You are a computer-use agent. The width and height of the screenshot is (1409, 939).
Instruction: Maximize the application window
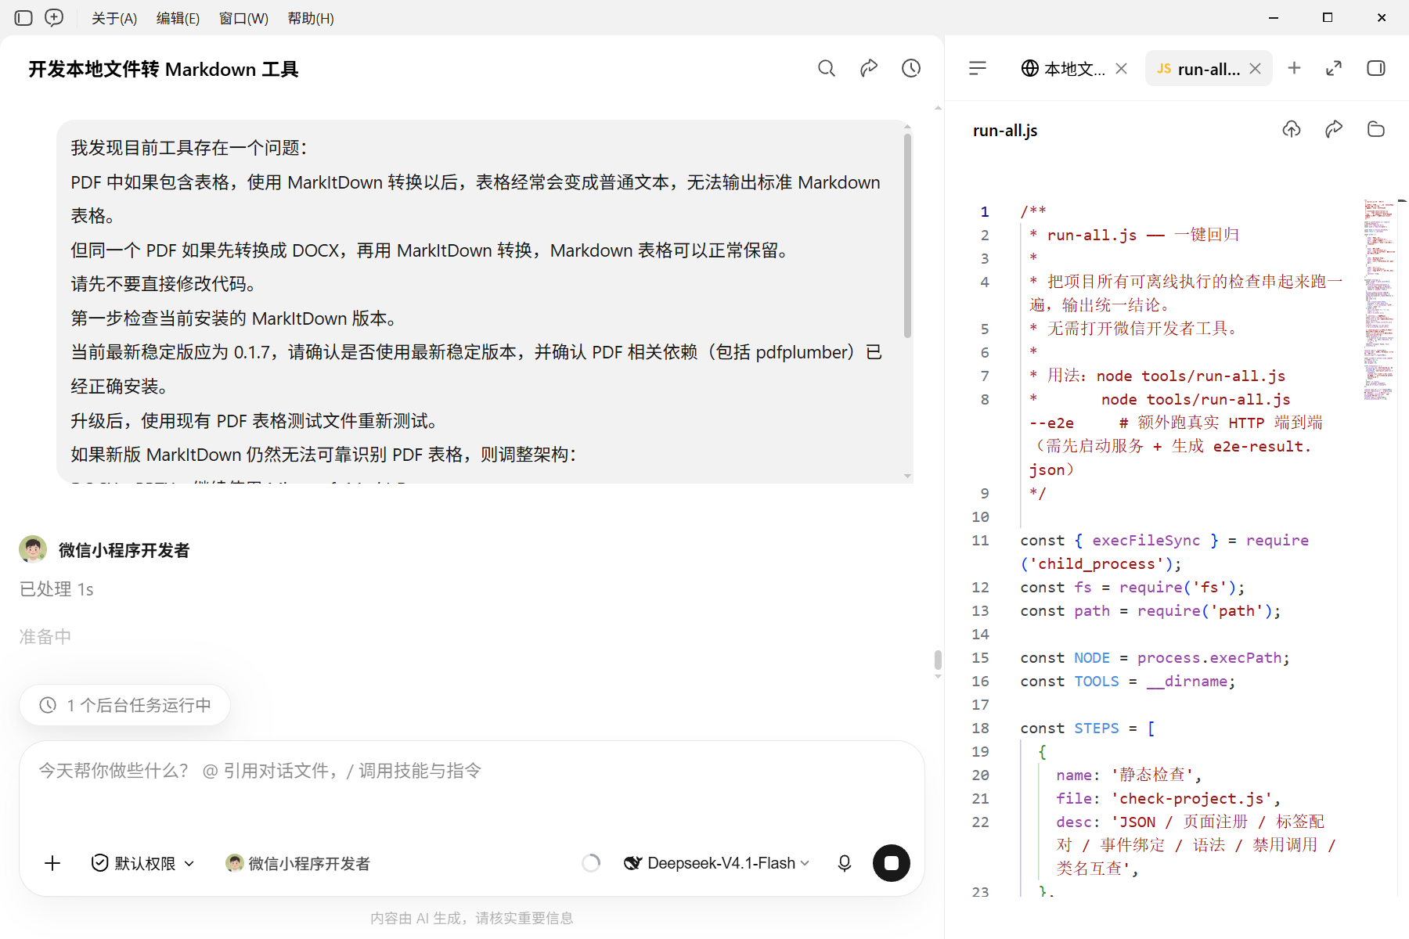1328,17
